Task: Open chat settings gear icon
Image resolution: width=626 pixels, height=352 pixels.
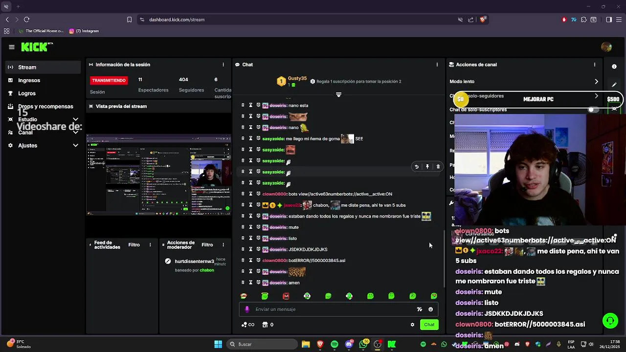Action: [412, 325]
